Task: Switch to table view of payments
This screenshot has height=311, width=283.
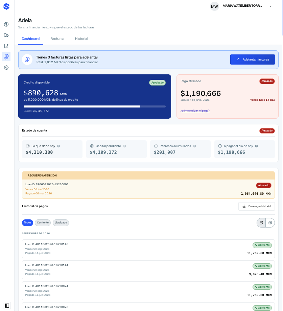Action: pos(270,223)
